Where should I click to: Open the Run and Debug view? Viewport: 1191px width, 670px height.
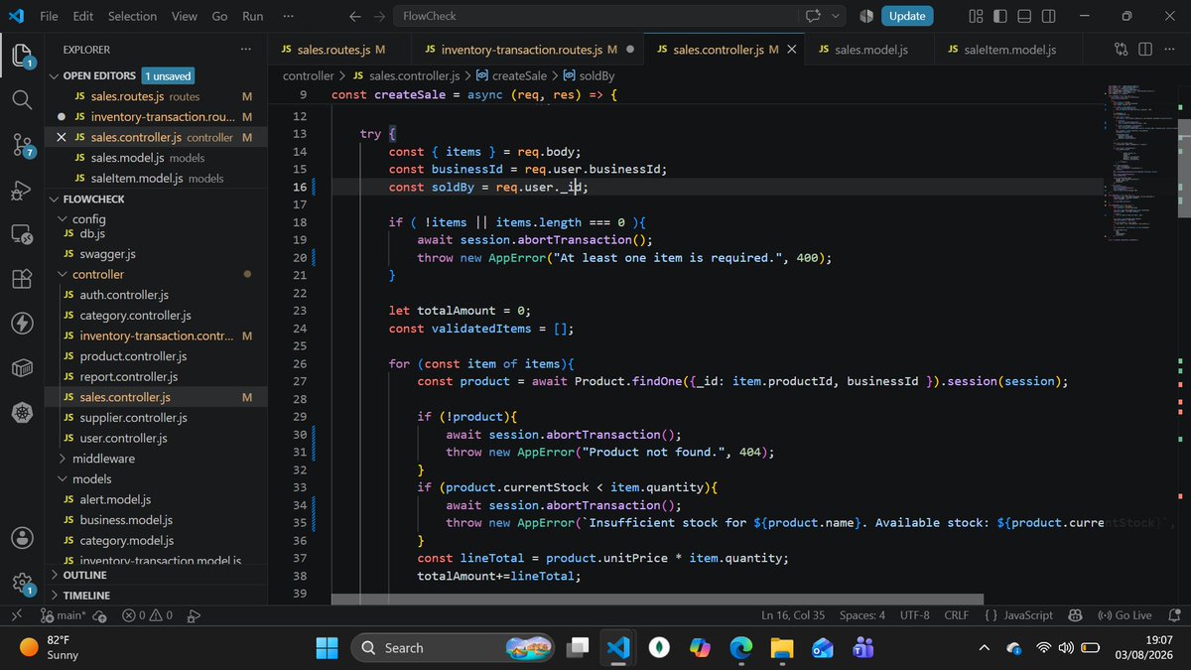pos(22,191)
